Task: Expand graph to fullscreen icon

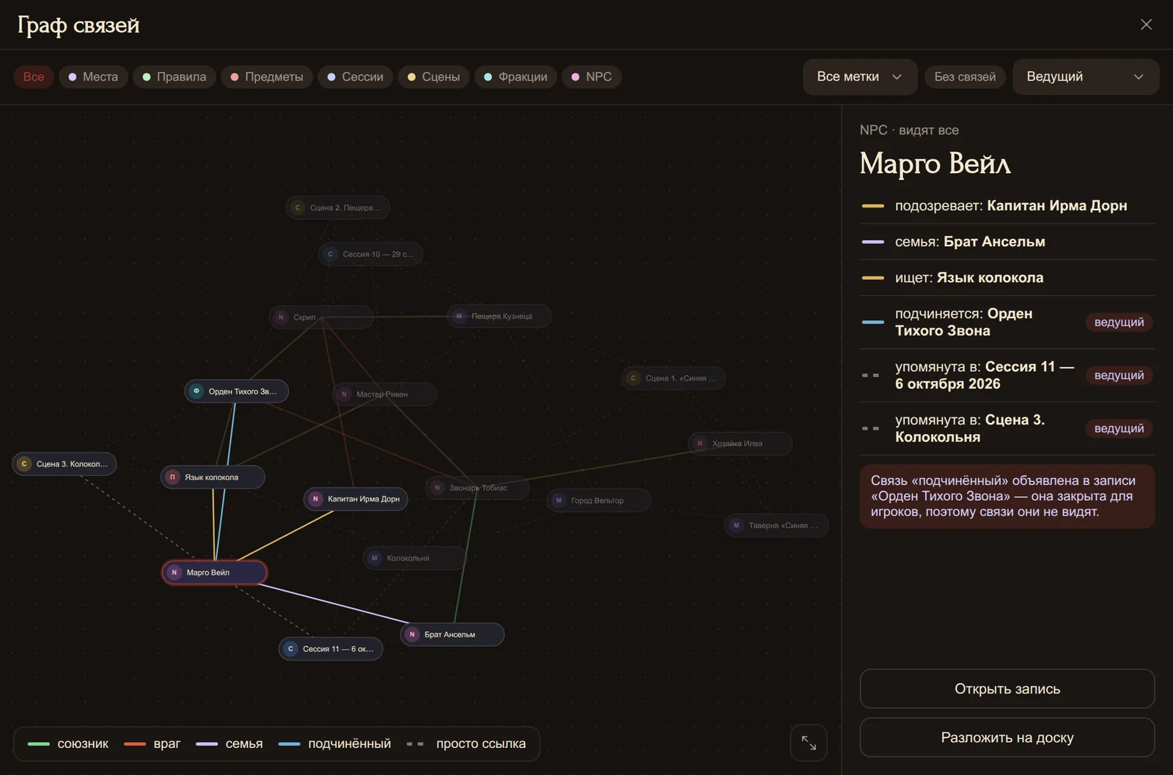Action: point(809,743)
